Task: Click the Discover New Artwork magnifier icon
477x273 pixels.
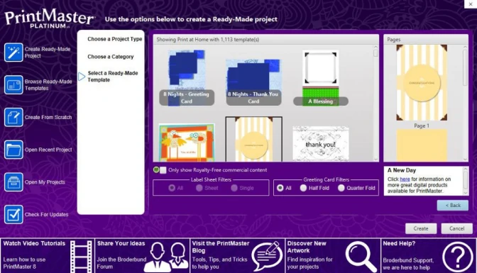Action: click(x=361, y=256)
